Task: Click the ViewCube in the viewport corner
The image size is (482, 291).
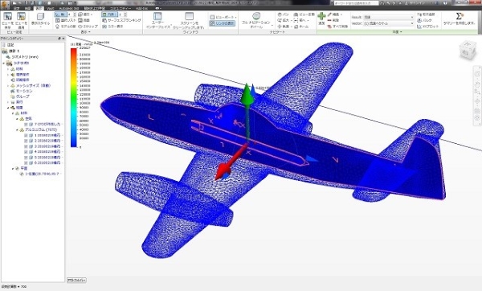Action: click(x=468, y=50)
